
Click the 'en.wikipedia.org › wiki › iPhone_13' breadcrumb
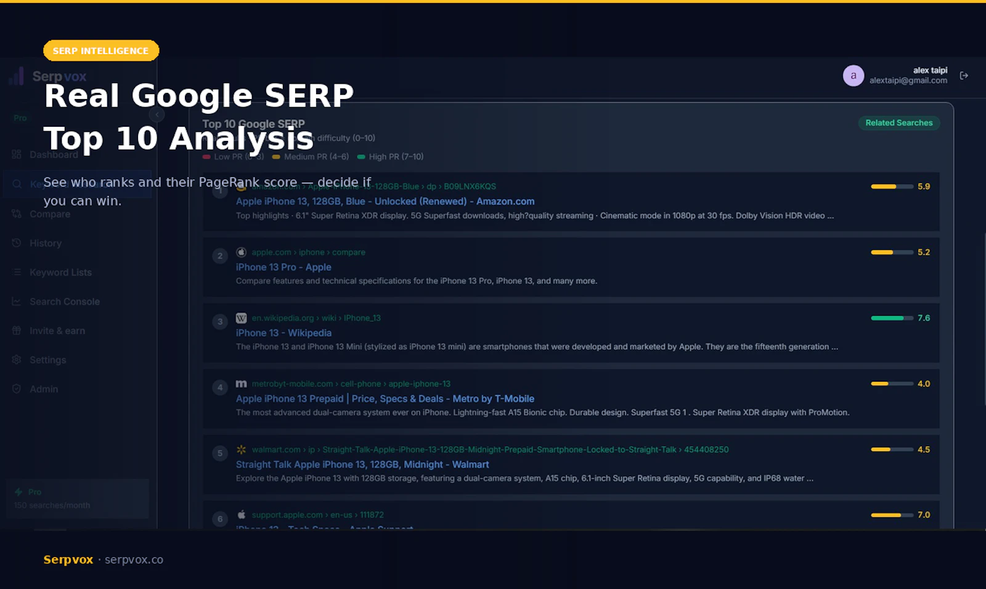click(x=316, y=318)
